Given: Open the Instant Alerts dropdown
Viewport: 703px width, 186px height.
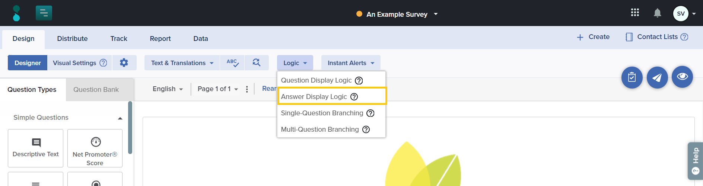Looking at the screenshot, I should [351, 63].
